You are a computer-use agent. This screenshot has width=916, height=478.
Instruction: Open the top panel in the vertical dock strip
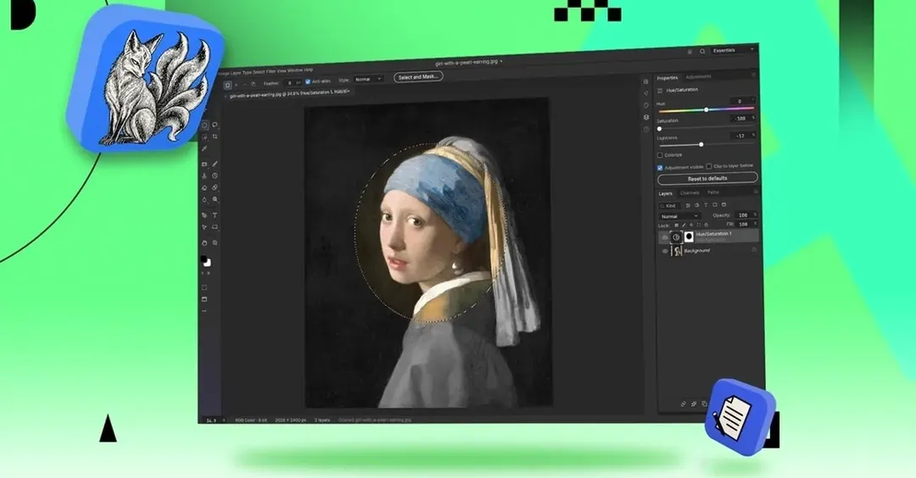(x=646, y=81)
